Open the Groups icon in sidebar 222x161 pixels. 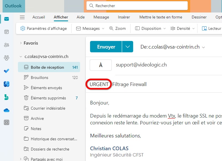(7, 58)
